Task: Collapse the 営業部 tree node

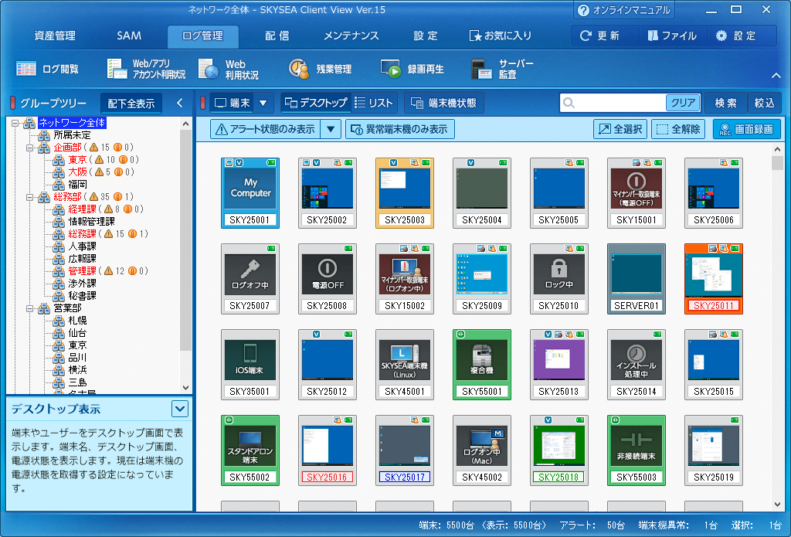Action: pyautogui.click(x=30, y=308)
